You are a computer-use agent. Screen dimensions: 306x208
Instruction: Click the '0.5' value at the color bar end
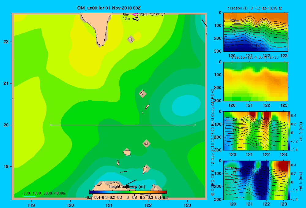[166, 198]
